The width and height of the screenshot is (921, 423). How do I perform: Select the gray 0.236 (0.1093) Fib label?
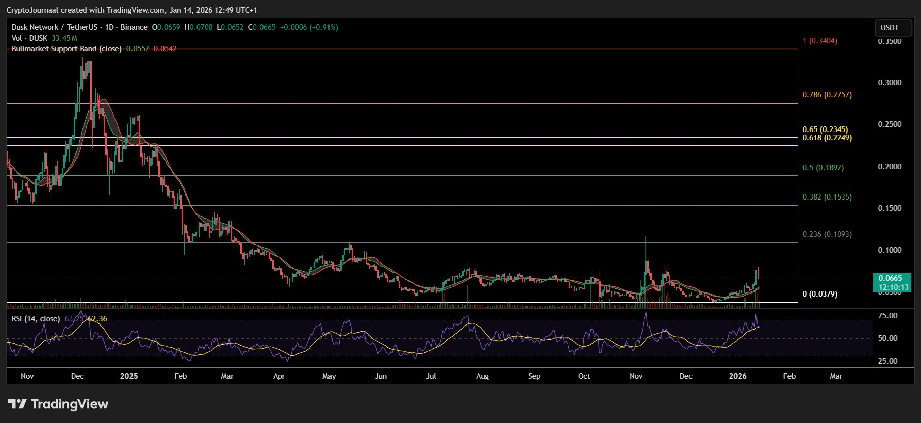[x=827, y=234]
